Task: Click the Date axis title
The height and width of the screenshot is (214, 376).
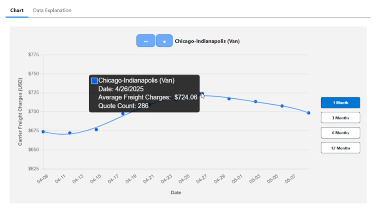Action: (176, 192)
